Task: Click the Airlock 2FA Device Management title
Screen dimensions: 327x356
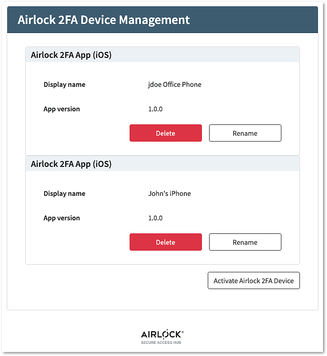Action: 104,20
